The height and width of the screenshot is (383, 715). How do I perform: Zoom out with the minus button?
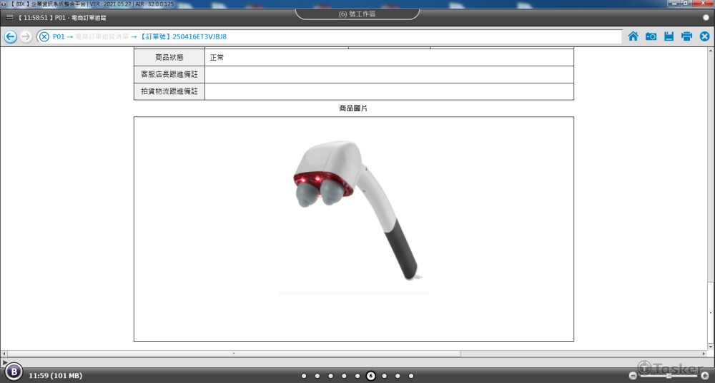[633, 376]
